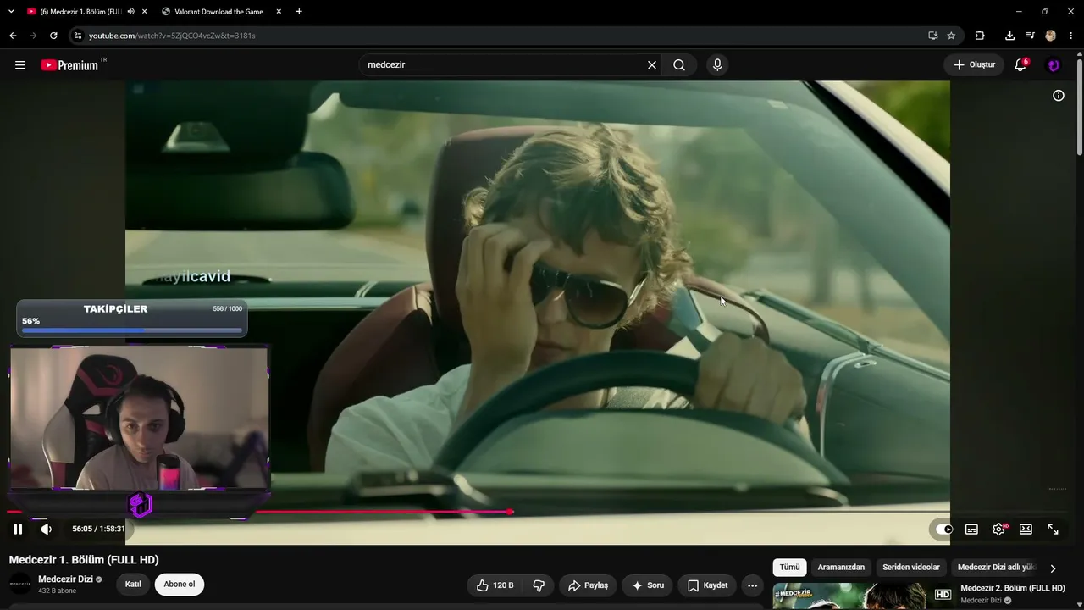This screenshot has height=610, width=1084.
Task: Toggle the autoplay switch
Action: pyautogui.click(x=943, y=530)
